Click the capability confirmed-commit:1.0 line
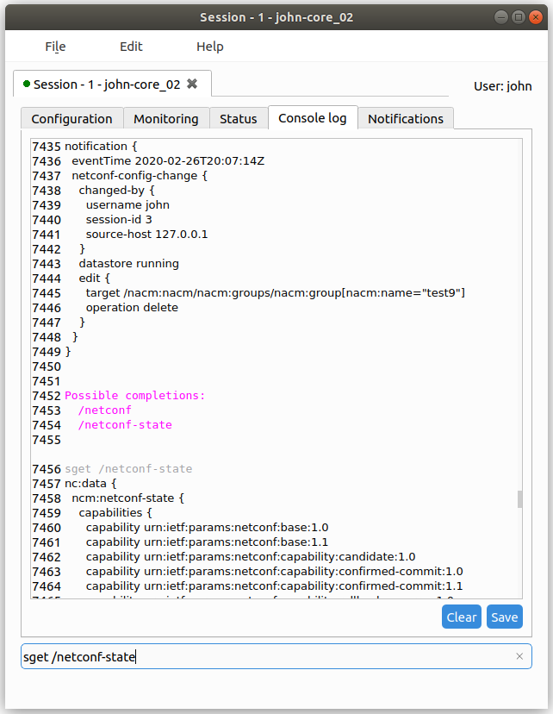 pos(274,571)
